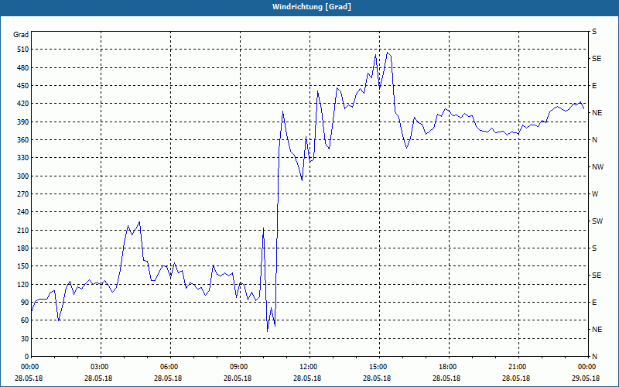Click the 03:00 time label on x-axis
Screen dimensions: 619x387
click(x=101, y=367)
